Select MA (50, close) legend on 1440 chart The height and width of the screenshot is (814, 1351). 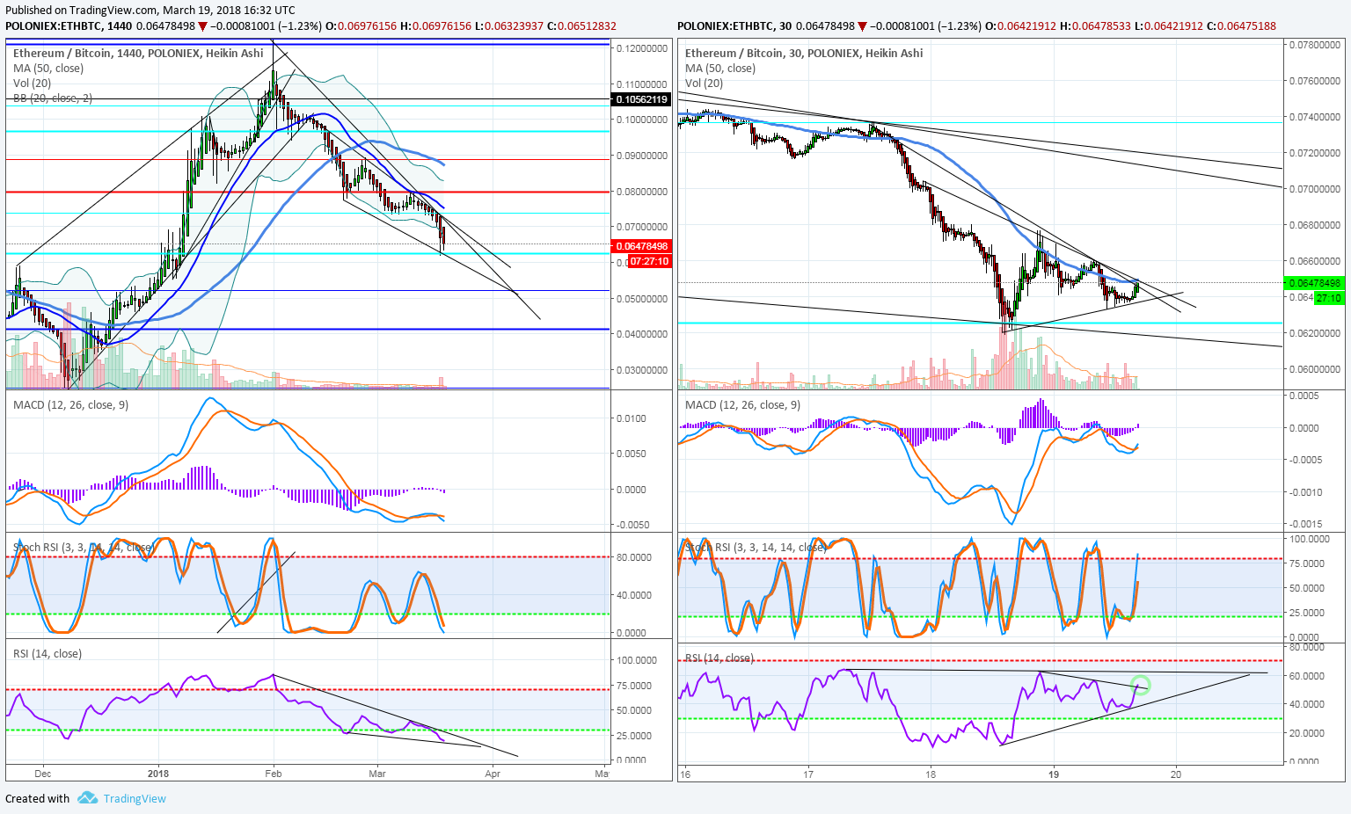pos(48,68)
